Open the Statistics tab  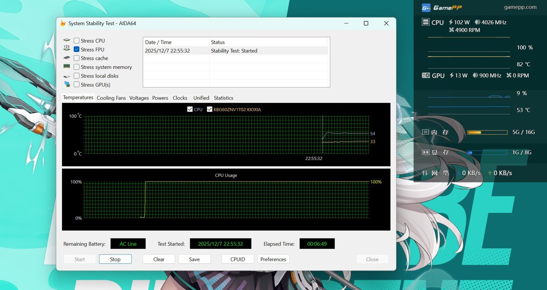[223, 98]
